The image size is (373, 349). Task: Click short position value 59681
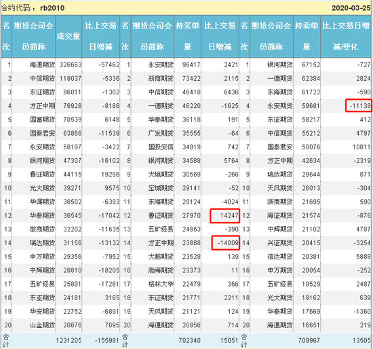(311, 106)
